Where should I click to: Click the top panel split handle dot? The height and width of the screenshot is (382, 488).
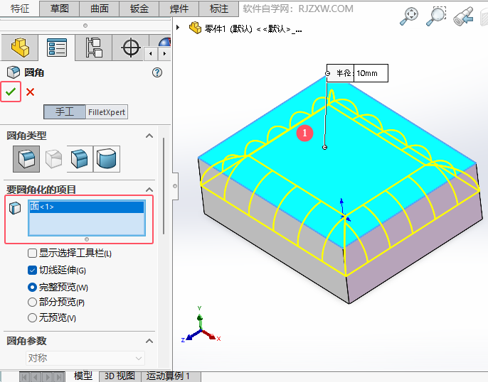click(85, 26)
